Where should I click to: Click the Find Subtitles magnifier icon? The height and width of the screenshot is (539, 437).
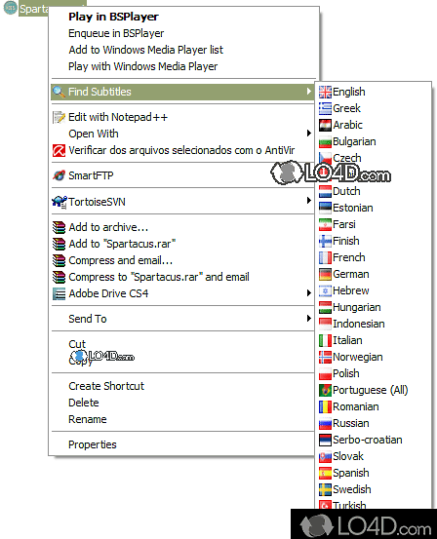click(x=59, y=92)
